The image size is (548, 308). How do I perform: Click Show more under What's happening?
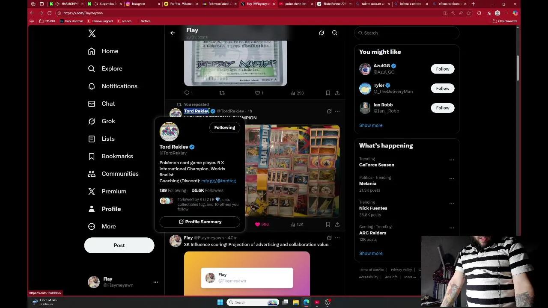(371, 253)
